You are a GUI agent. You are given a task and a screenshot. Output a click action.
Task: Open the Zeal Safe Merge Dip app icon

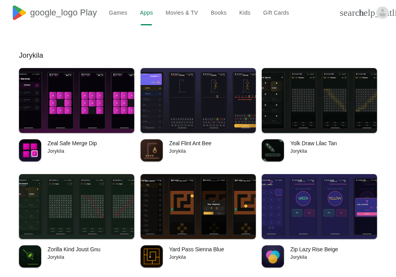tap(30, 150)
